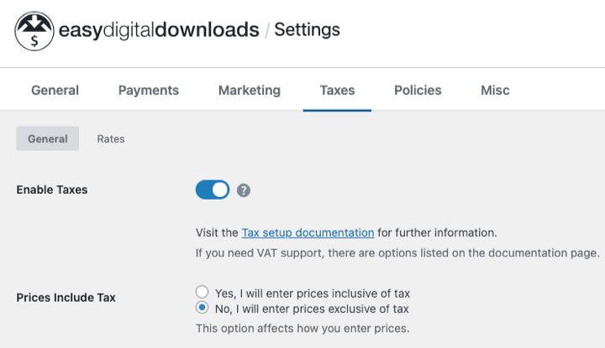Select 'Yes, I will enter prices inclusive of tax'
Viewport: 605px width, 348px height.
pos(202,293)
